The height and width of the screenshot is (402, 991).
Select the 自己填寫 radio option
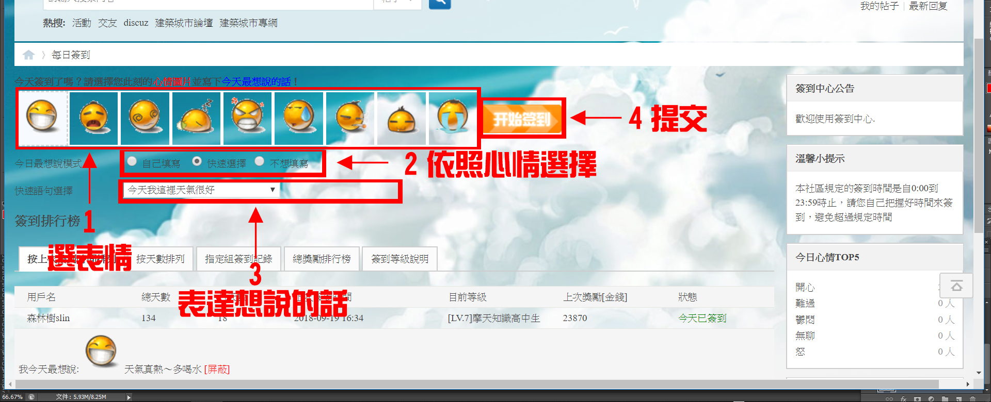tap(132, 162)
